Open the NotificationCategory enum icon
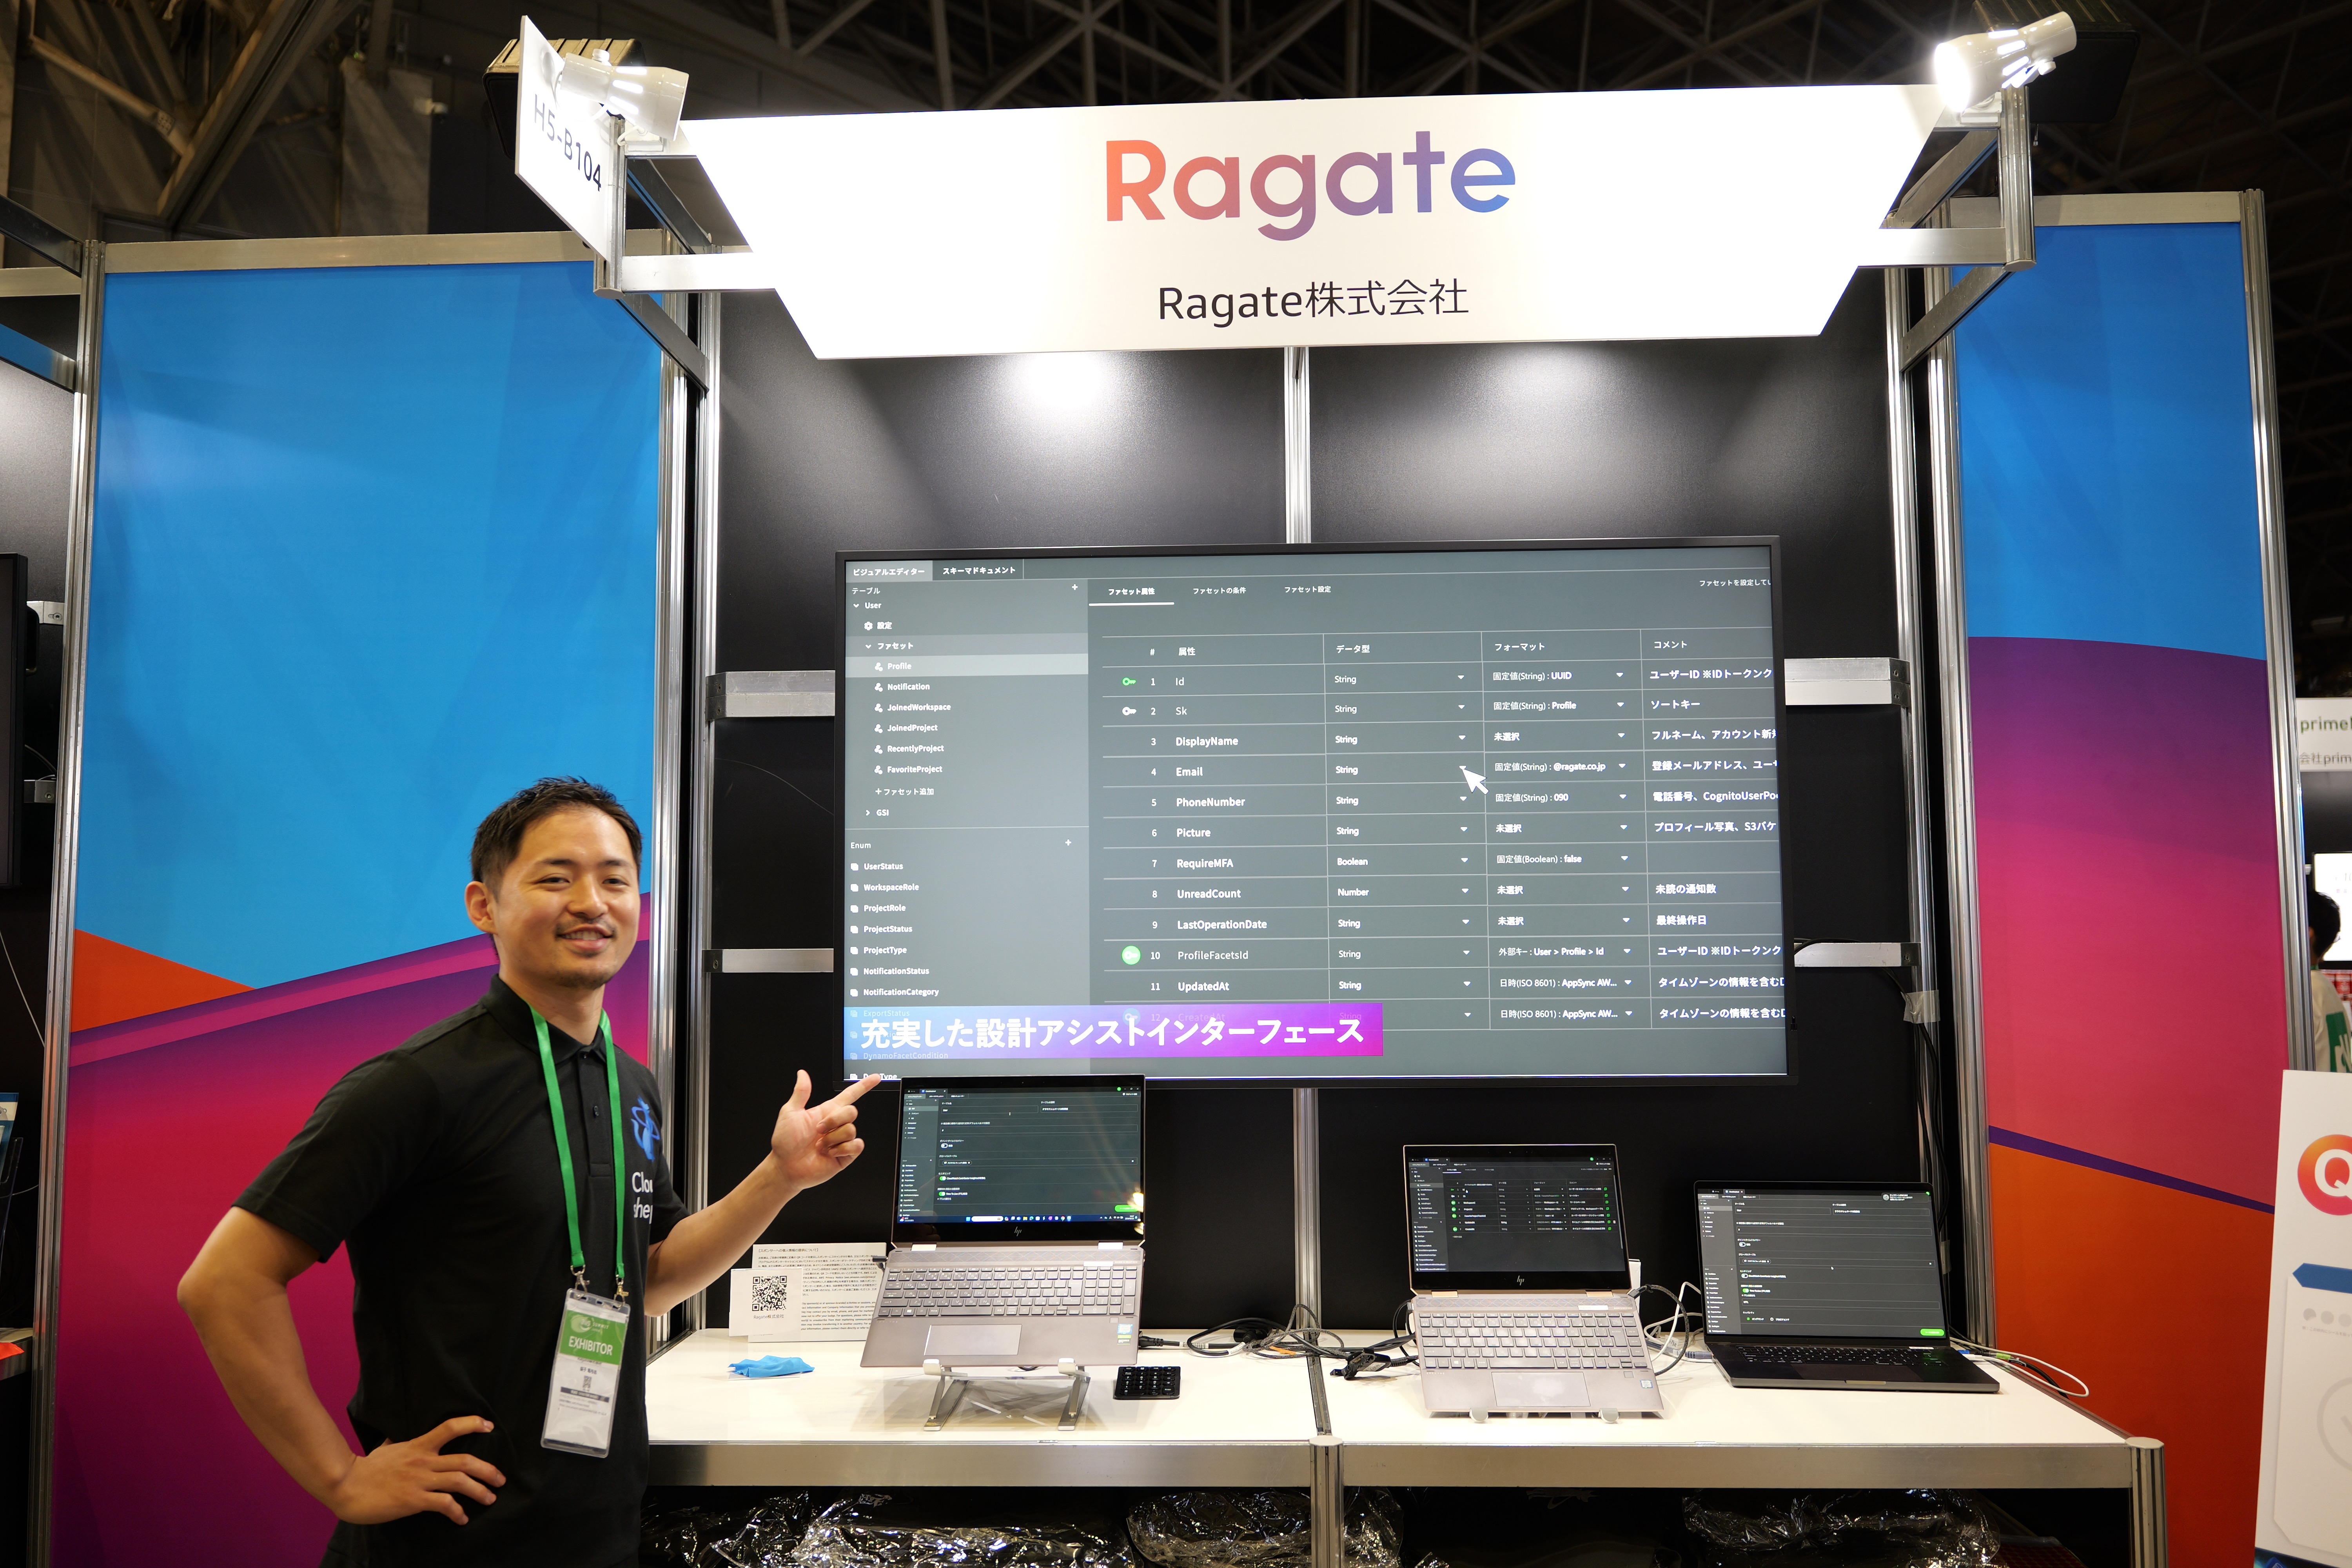 [855, 993]
